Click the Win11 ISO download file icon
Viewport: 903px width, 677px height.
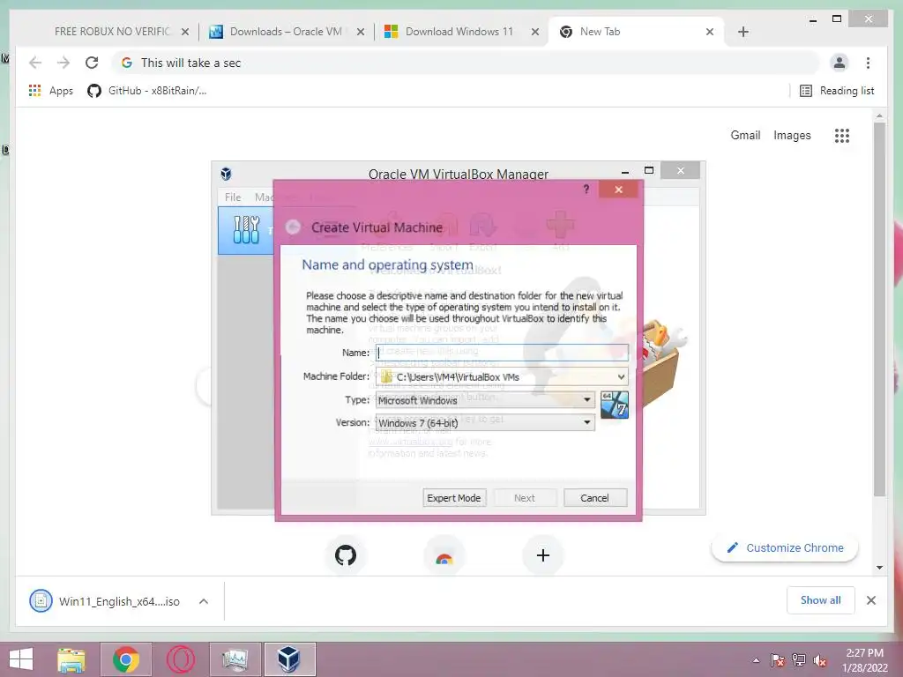(41, 601)
